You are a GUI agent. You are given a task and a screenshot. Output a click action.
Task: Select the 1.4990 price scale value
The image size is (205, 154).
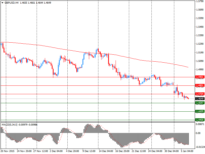pyautogui.click(x=200, y=70)
